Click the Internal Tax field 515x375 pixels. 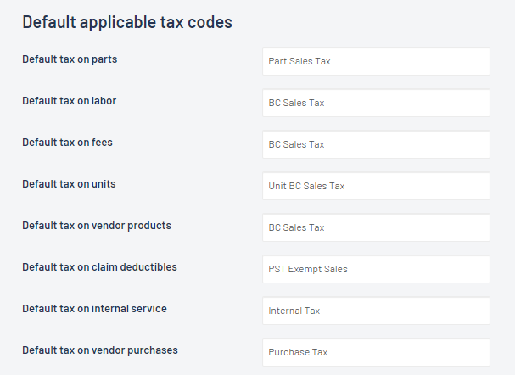coord(376,311)
